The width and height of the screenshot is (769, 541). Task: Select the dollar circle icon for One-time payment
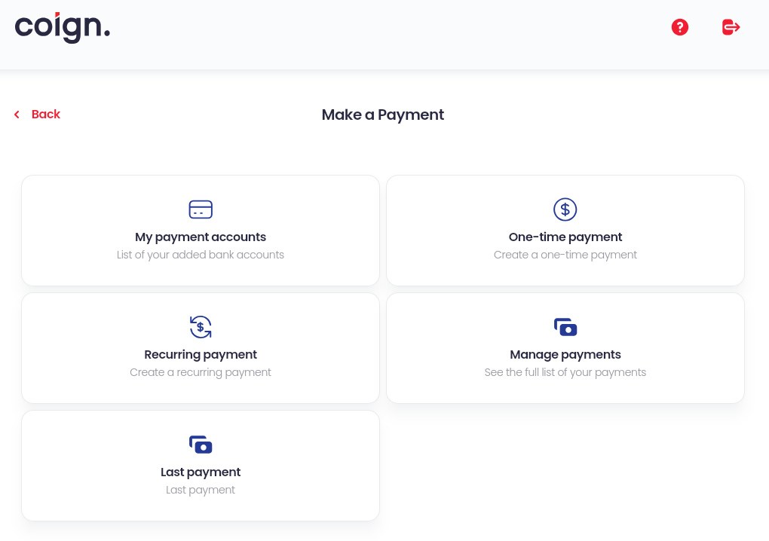point(565,209)
